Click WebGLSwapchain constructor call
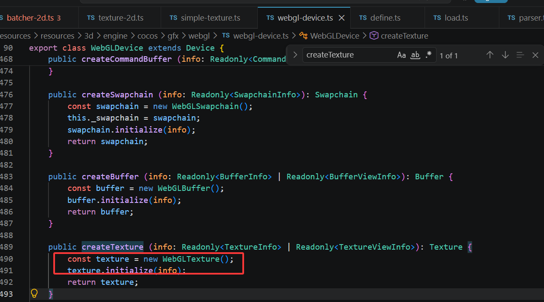The width and height of the screenshot is (544, 302). 205,106
